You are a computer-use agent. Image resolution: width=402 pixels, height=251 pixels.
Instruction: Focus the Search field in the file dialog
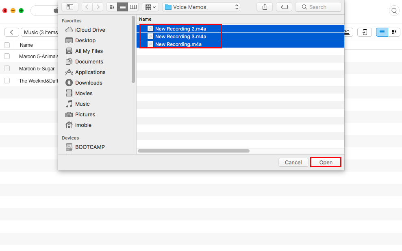coord(318,7)
